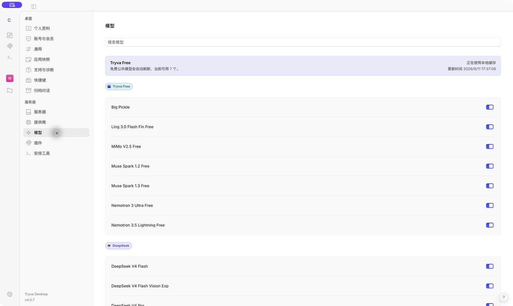Screen dimensions: 513x306
Task: Click the "正在使用本地缓存" status text
Action: tap(481, 63)
